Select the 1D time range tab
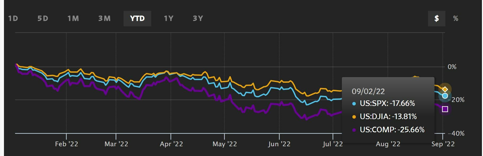The image size is (483, 156). click(13, 18)
